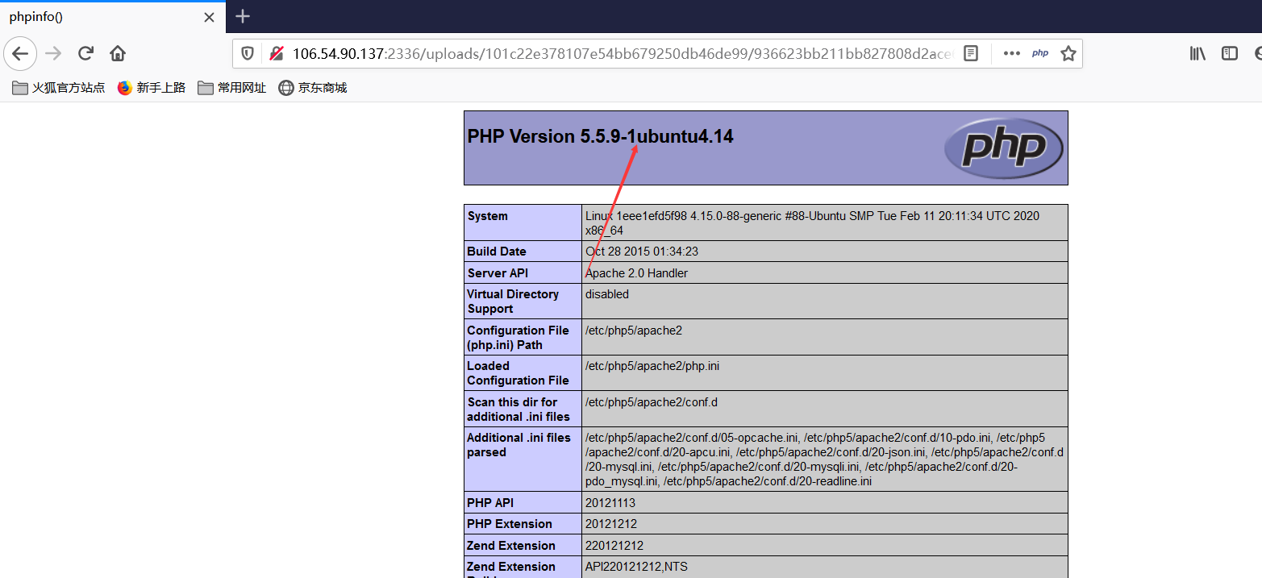Reload the current page
This screenshot has width=1262, height=578.
coord(85,54)
